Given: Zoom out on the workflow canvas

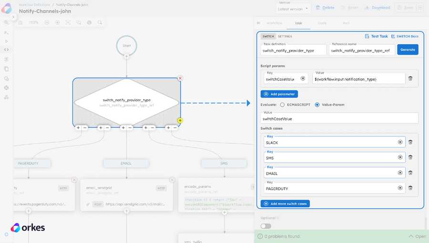Looking at the screenshot, I should coord(47,23).
